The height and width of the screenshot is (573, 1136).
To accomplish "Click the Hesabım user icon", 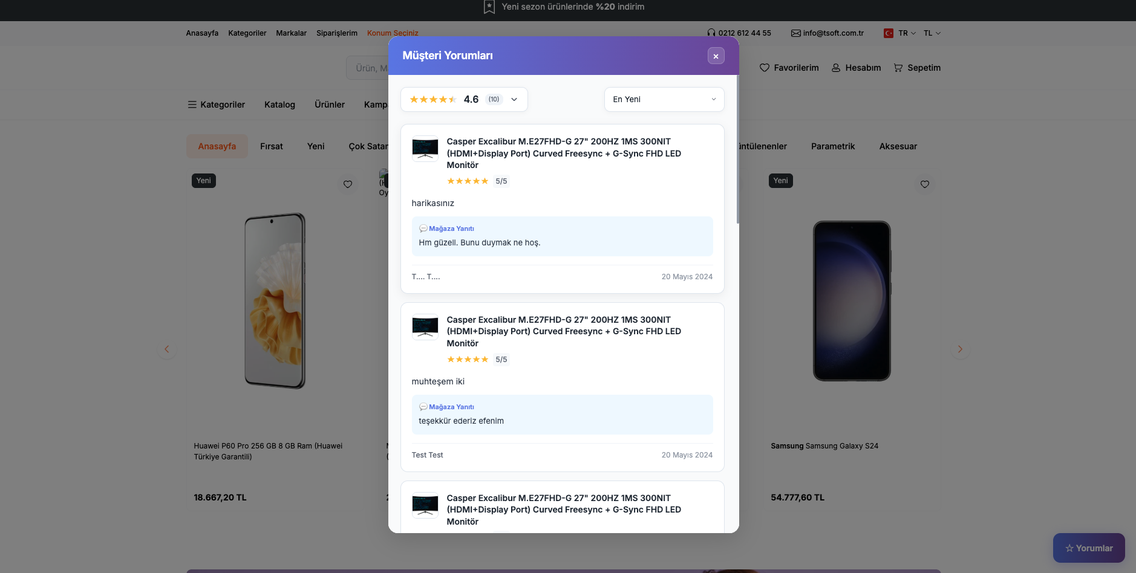I will click(836, 68).
